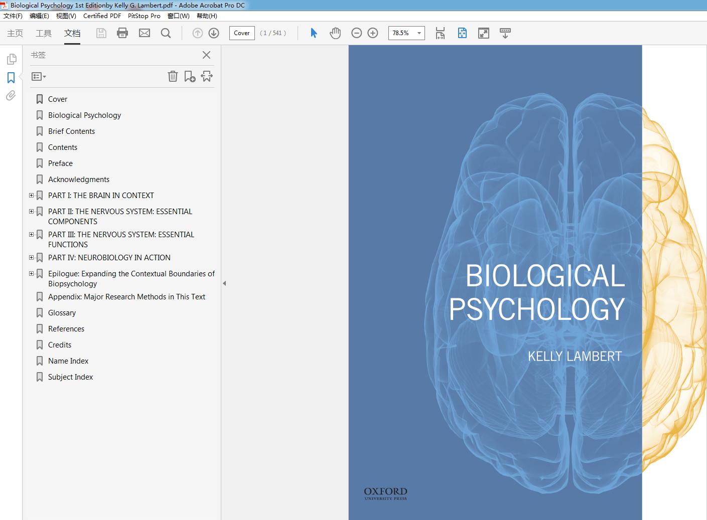Viewport: 707px width, 520px height.
Task: Select the Epilogue: Expanding the Contextual Boundaries bookmark
Action: click(x=131, y=279)
